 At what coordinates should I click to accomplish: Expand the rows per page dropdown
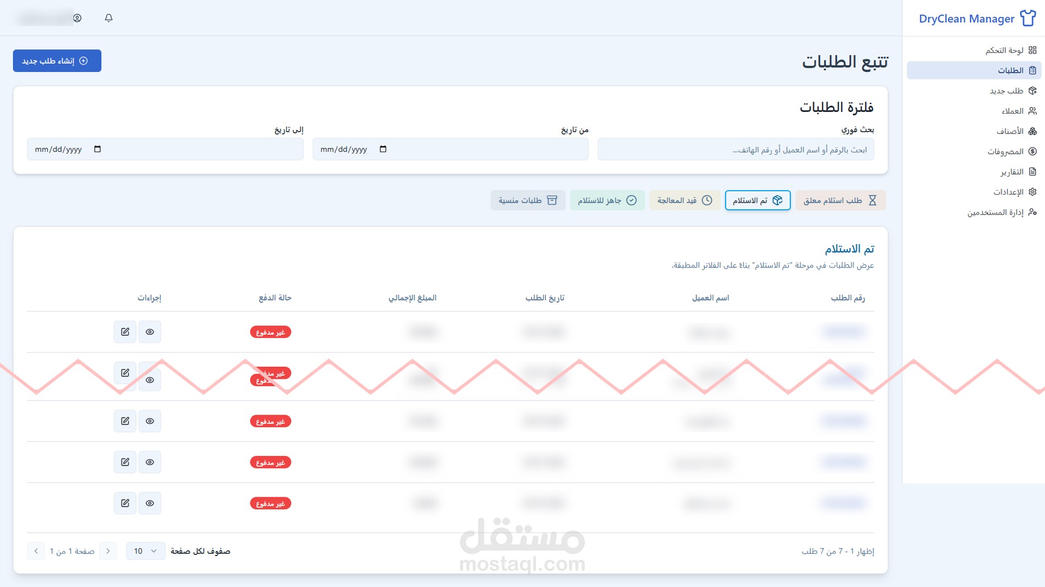[x=145, y=551]
